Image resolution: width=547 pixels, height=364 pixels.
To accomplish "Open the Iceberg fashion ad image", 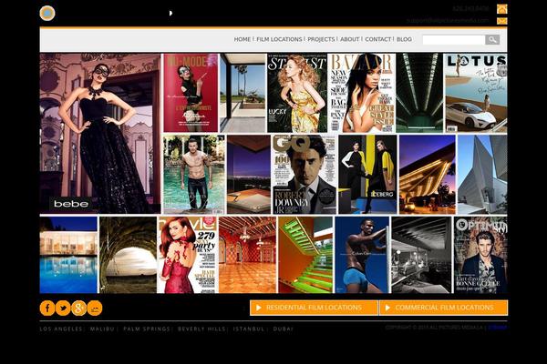I will pos(367,175).
